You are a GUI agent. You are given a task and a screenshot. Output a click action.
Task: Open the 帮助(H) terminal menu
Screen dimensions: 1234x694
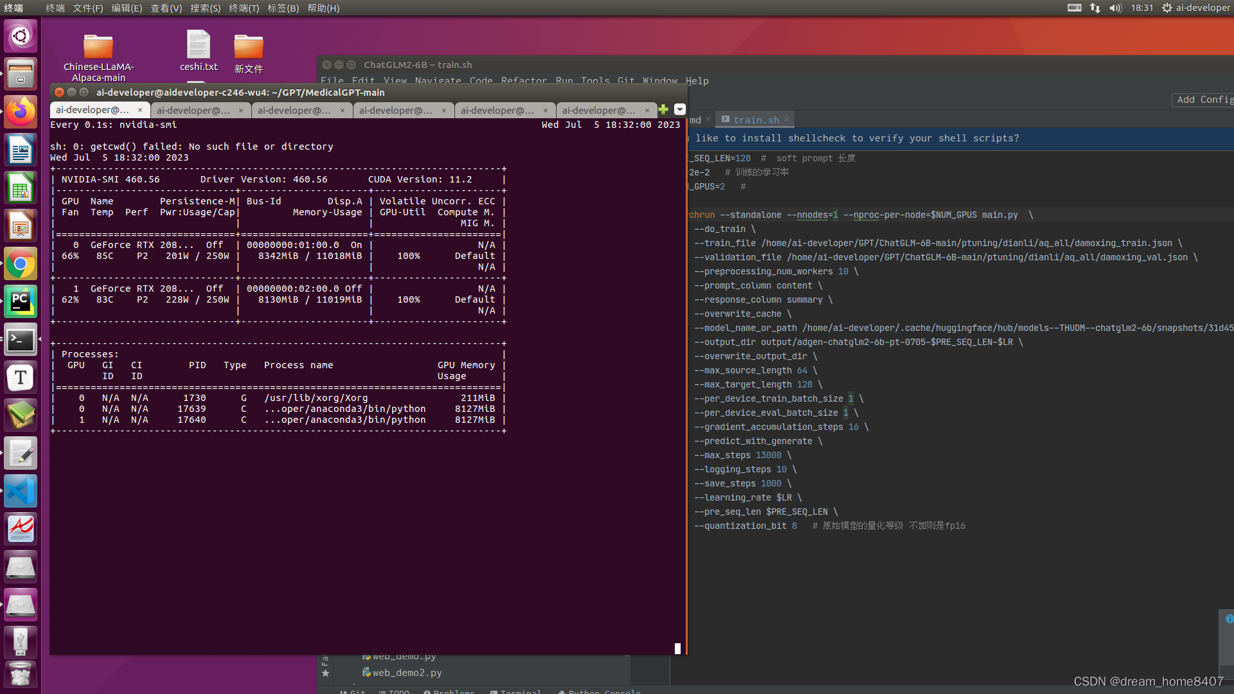coord(323,8)
